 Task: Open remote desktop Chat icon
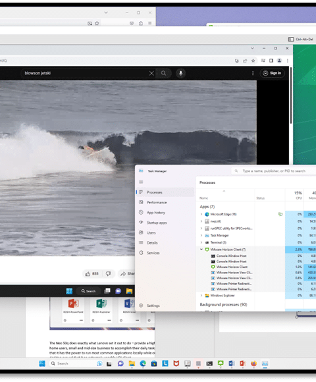click(x=118, y=291)
